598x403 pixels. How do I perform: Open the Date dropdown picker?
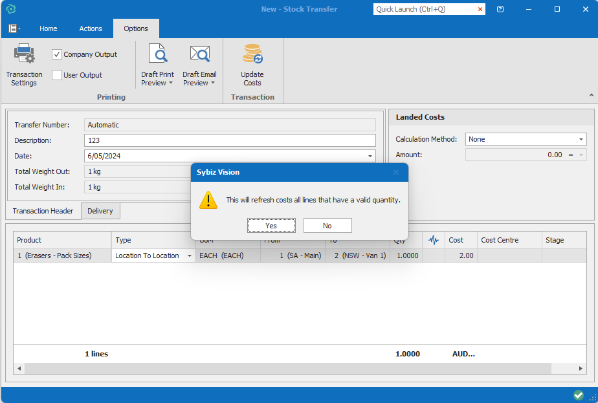point(370,156)
